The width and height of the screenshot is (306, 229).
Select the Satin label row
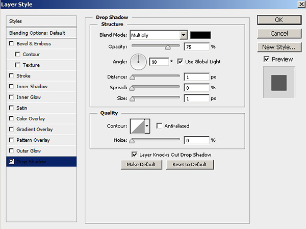tap(41, 108)
